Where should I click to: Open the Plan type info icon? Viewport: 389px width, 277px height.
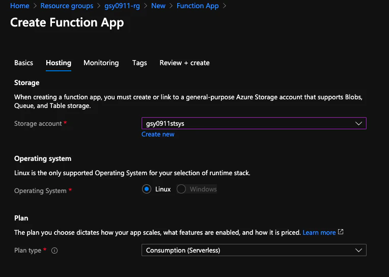click(x=54, y=251)
